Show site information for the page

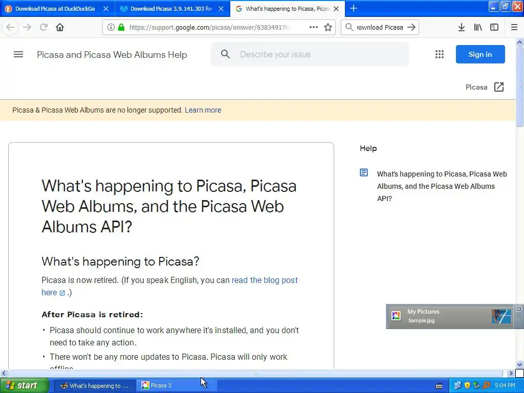click(x=111, y=28)
